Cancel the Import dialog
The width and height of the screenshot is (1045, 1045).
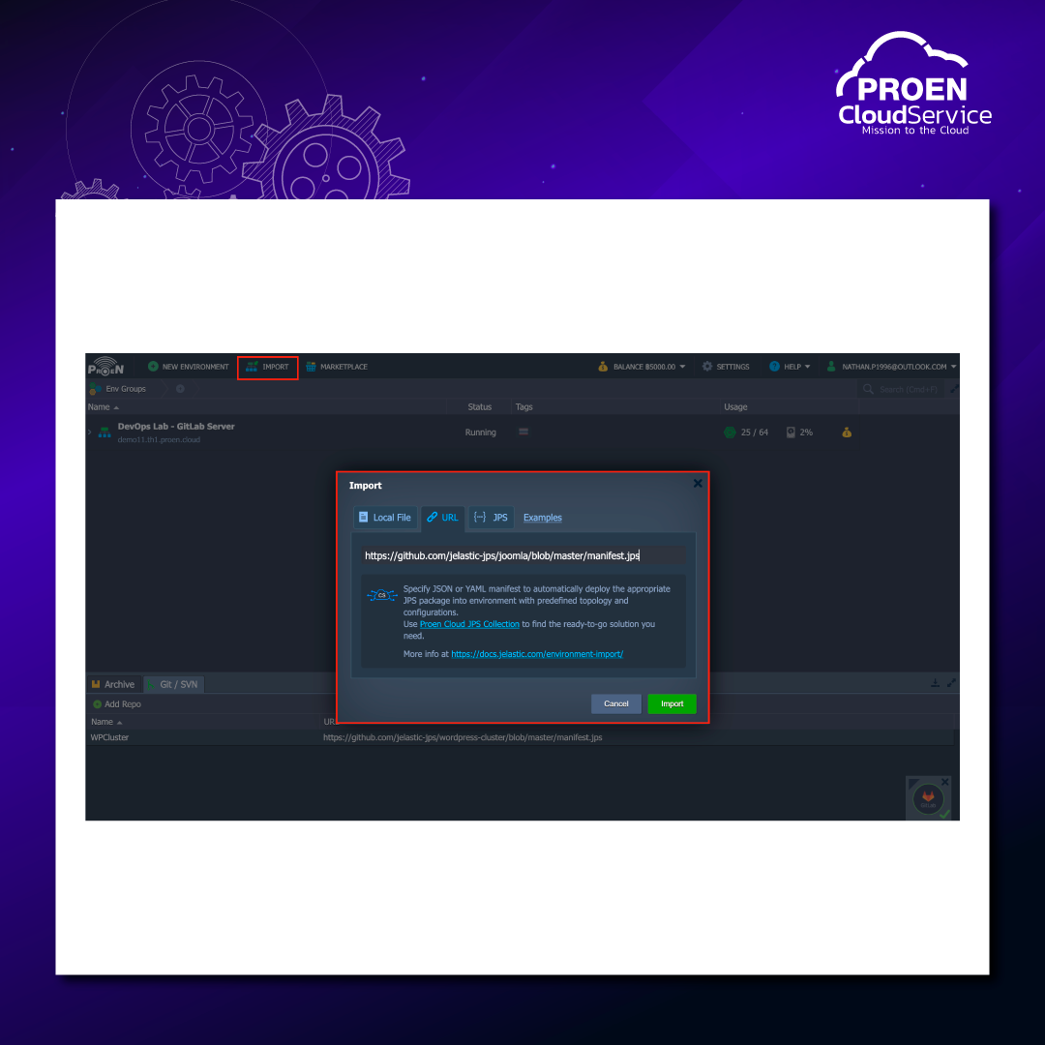(x=616, y=703)
